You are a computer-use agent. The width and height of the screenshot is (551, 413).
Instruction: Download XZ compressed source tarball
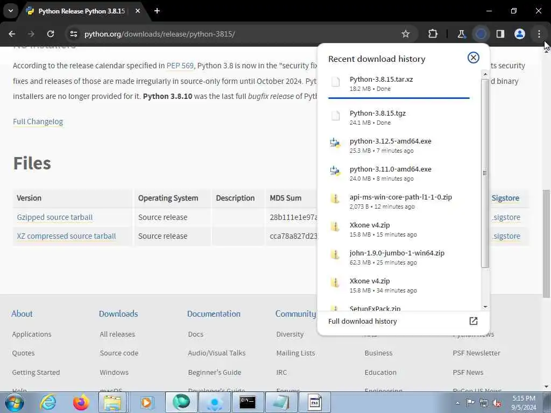(66, 237)
